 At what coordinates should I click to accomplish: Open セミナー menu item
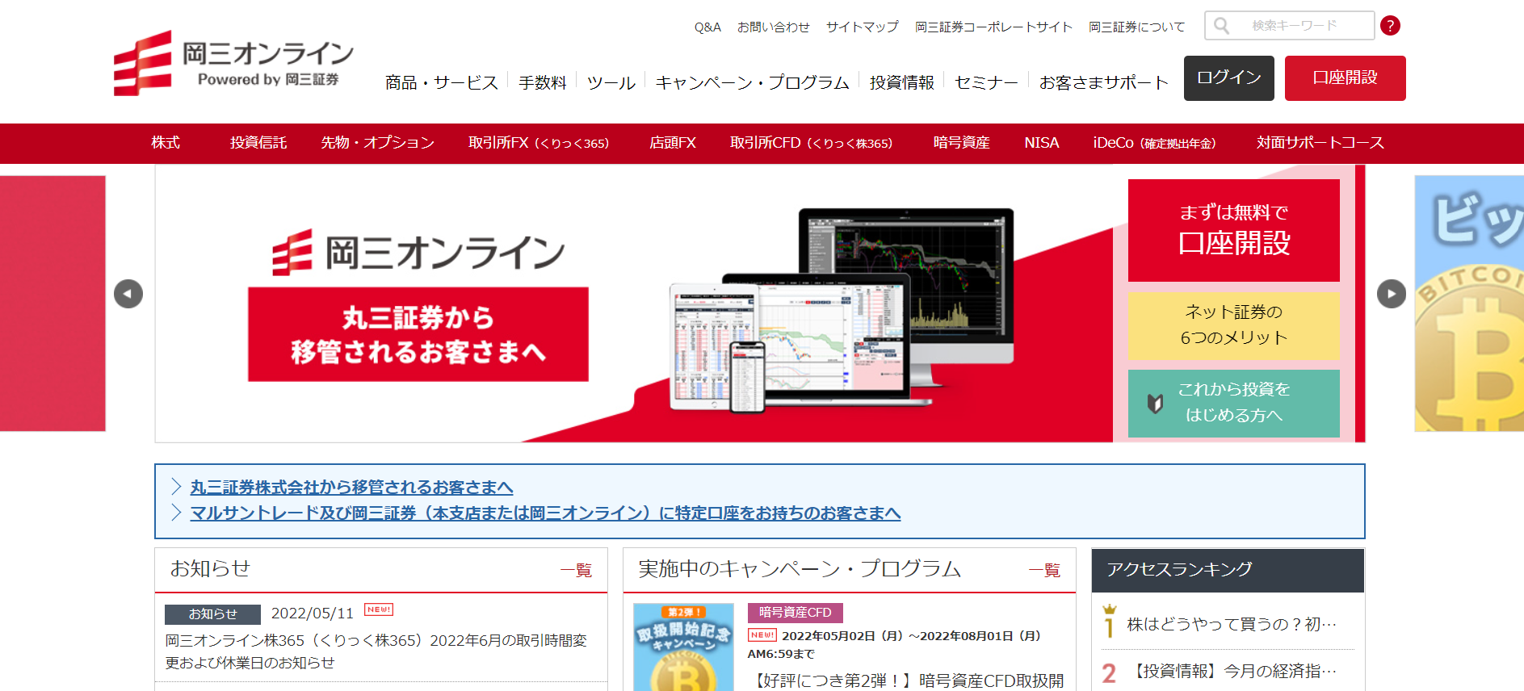[986, 82]
